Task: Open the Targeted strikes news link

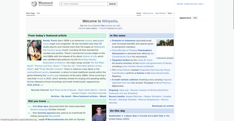Action: (x=121, y=60)
